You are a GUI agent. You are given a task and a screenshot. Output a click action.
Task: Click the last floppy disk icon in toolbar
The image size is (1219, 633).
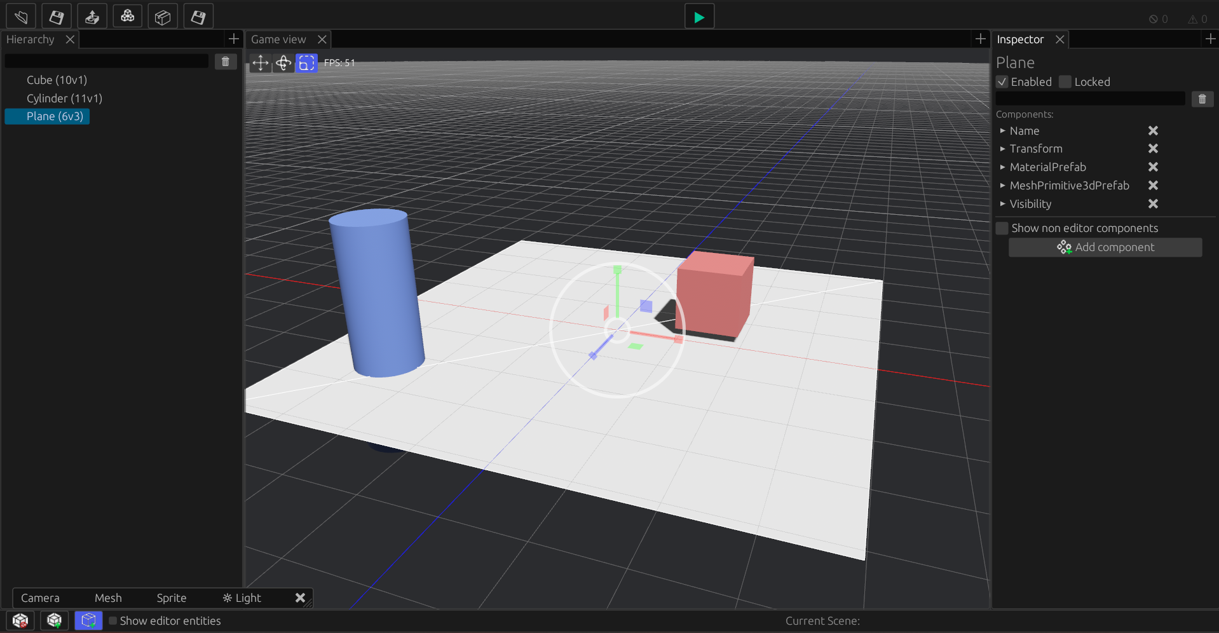(198, 17)
